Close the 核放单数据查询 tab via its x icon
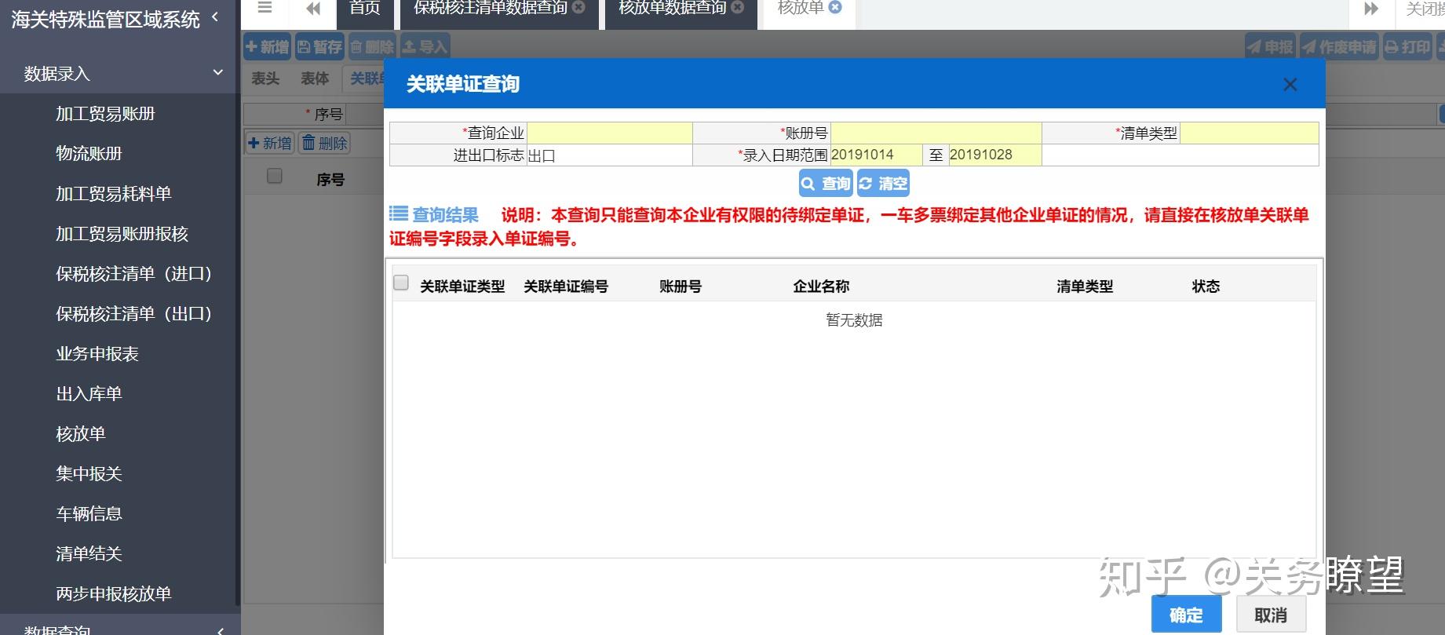Image resolution: width=1445 pixels, height=635 pixels. (x=738, y=8)
